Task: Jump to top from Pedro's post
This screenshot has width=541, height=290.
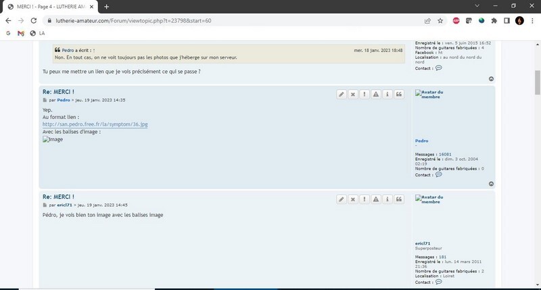Action: pos(492,184)
